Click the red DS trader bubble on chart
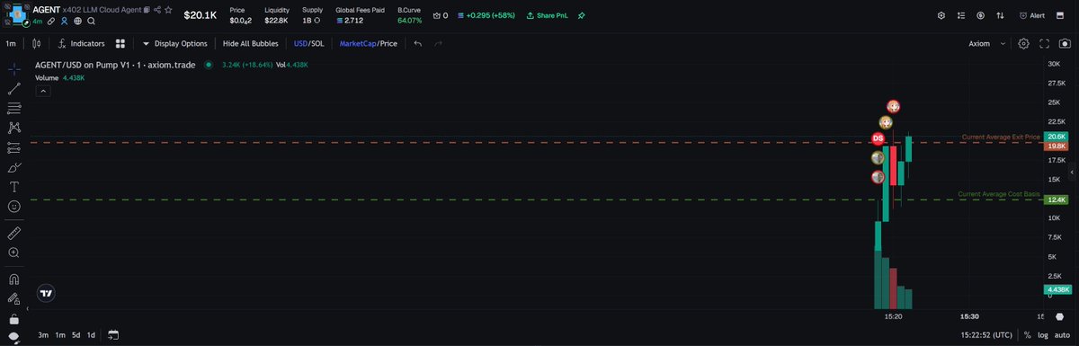This screenshot has width=1079, height=346. (x=878, y=138)
